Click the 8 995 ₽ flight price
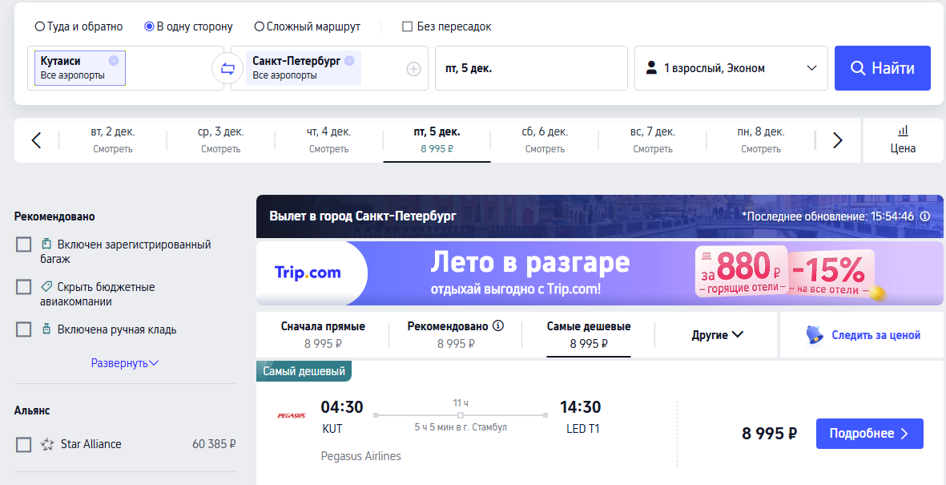The image size is (946, 485). pyautogui.click(x=769, y=434)
